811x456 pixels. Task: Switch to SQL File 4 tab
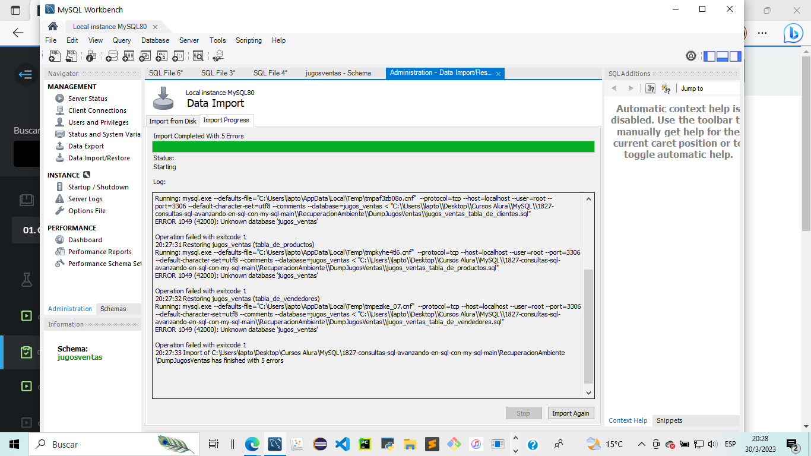[271, 73]
